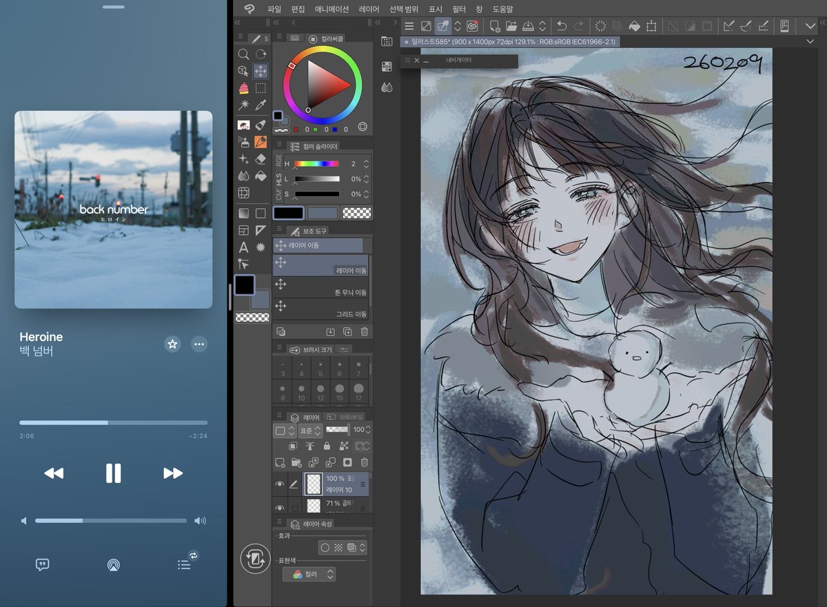This screenshot has width=827, height=607.
Task: Select the Object operation cube tool
Action: point(243,71)
